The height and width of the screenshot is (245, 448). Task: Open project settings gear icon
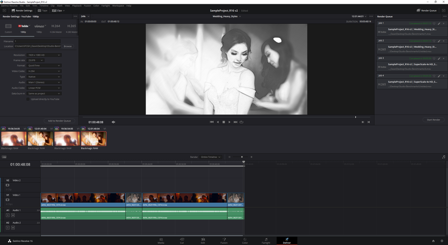pos(441,241)
